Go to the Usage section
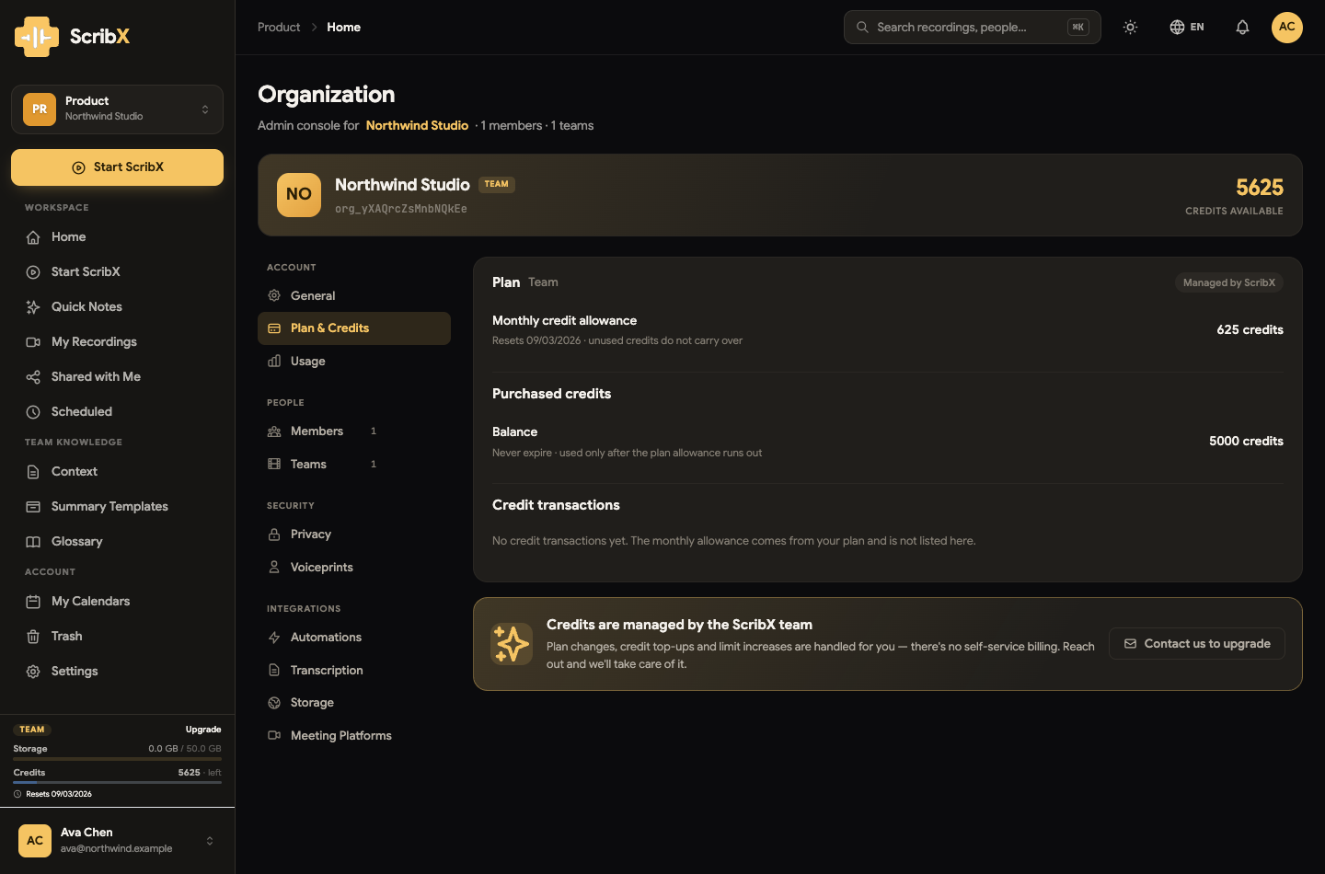The image size is (1325, 874). click(x=354, y=362)
